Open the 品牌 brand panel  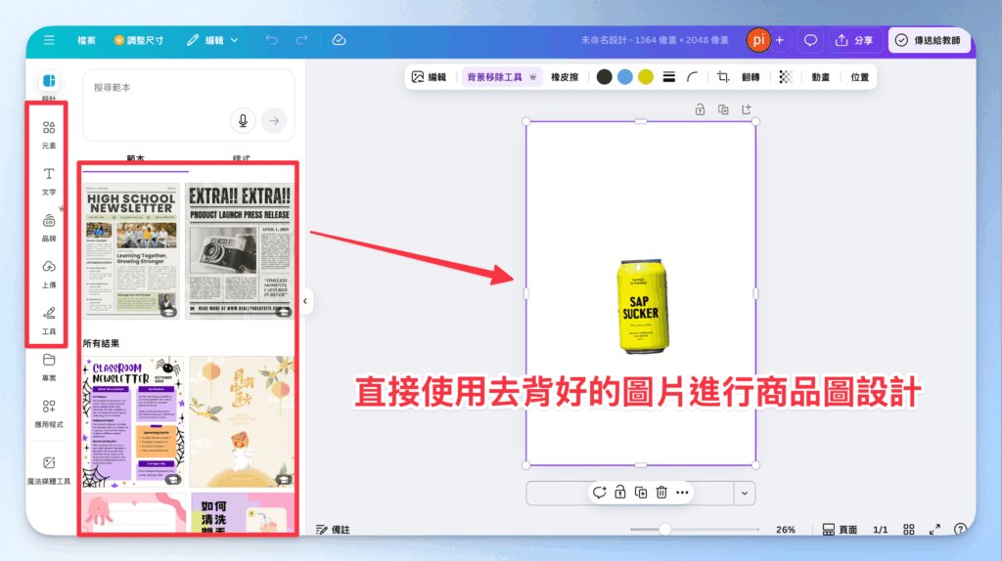[x=49, y=228]
